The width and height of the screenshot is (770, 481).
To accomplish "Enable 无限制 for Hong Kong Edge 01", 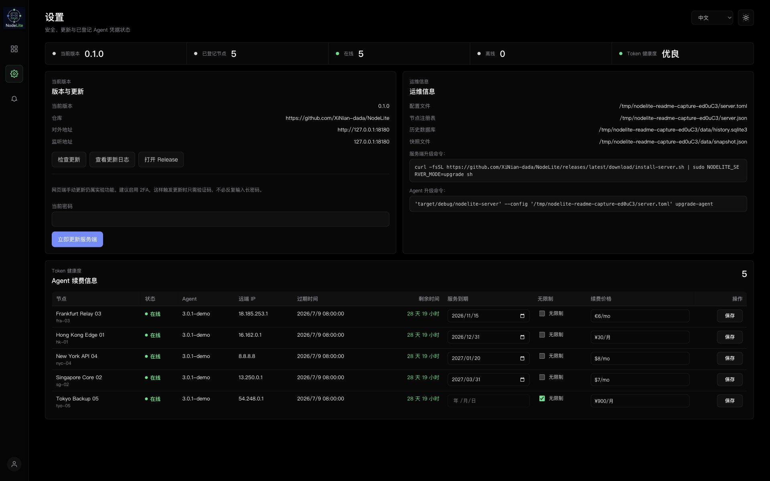I will click(542, 335).
